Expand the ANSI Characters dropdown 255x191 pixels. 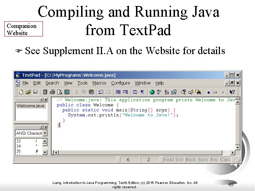pyautogui.click(x=45, y=133)
